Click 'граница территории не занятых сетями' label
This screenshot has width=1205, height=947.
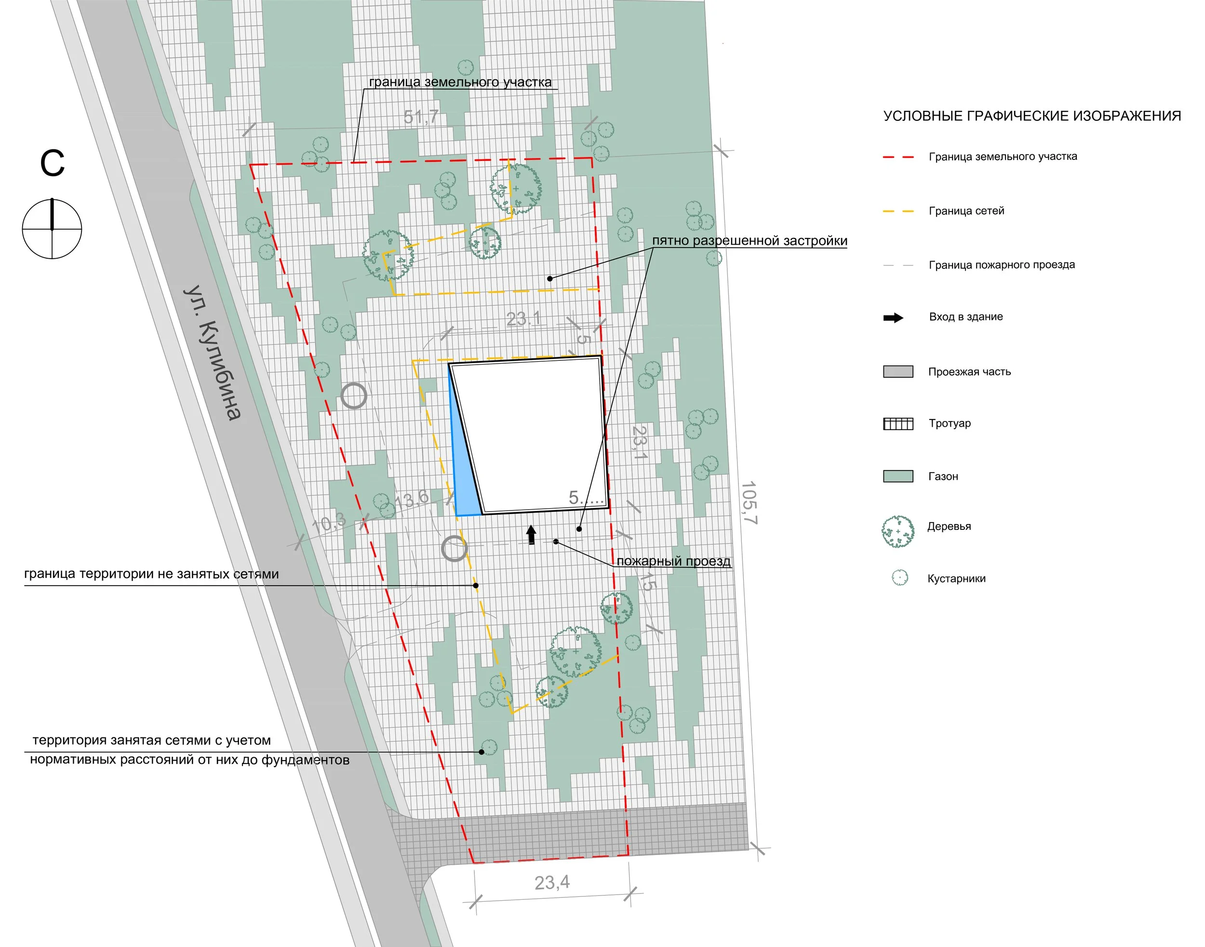click(151, 573)
